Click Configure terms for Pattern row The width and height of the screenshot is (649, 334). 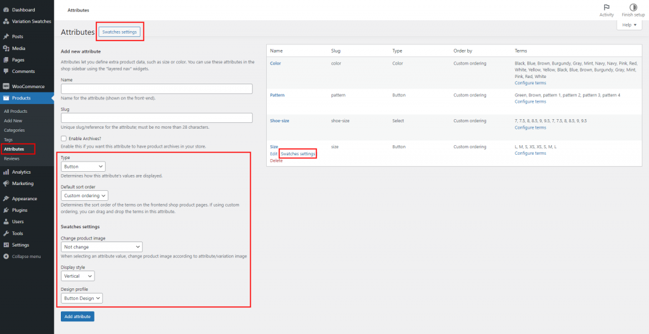coord(530,101)
